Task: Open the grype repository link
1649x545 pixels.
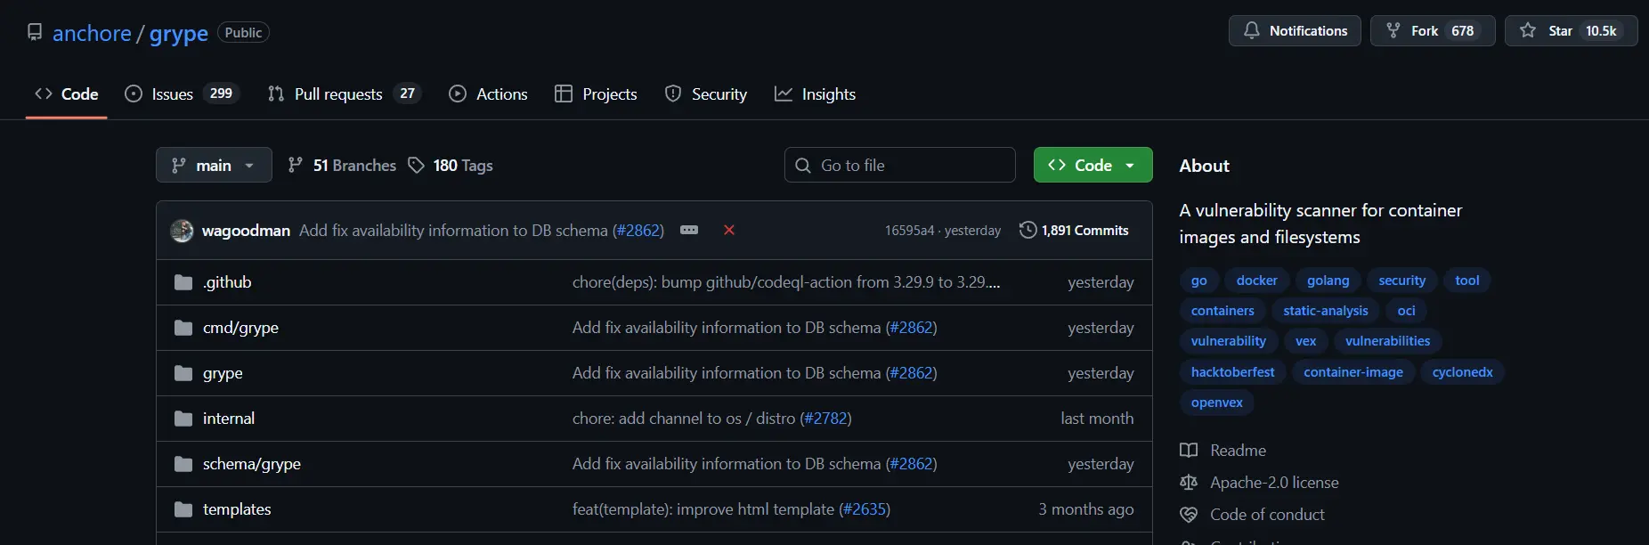Action: [178, 33]
